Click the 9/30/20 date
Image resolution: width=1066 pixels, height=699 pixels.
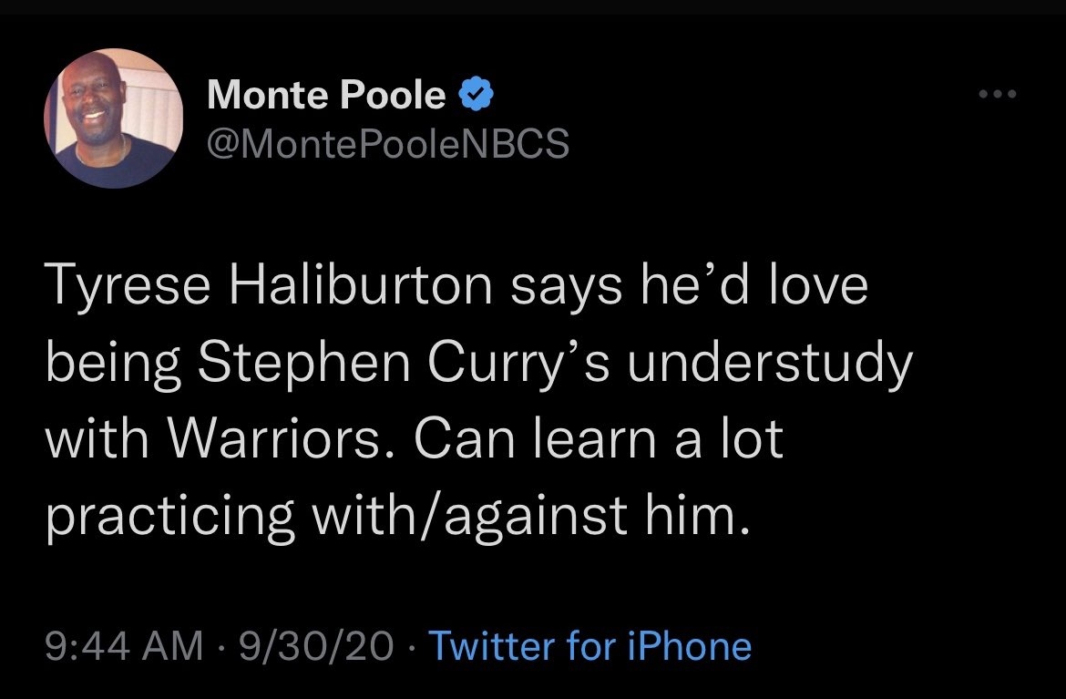point(315,646)
